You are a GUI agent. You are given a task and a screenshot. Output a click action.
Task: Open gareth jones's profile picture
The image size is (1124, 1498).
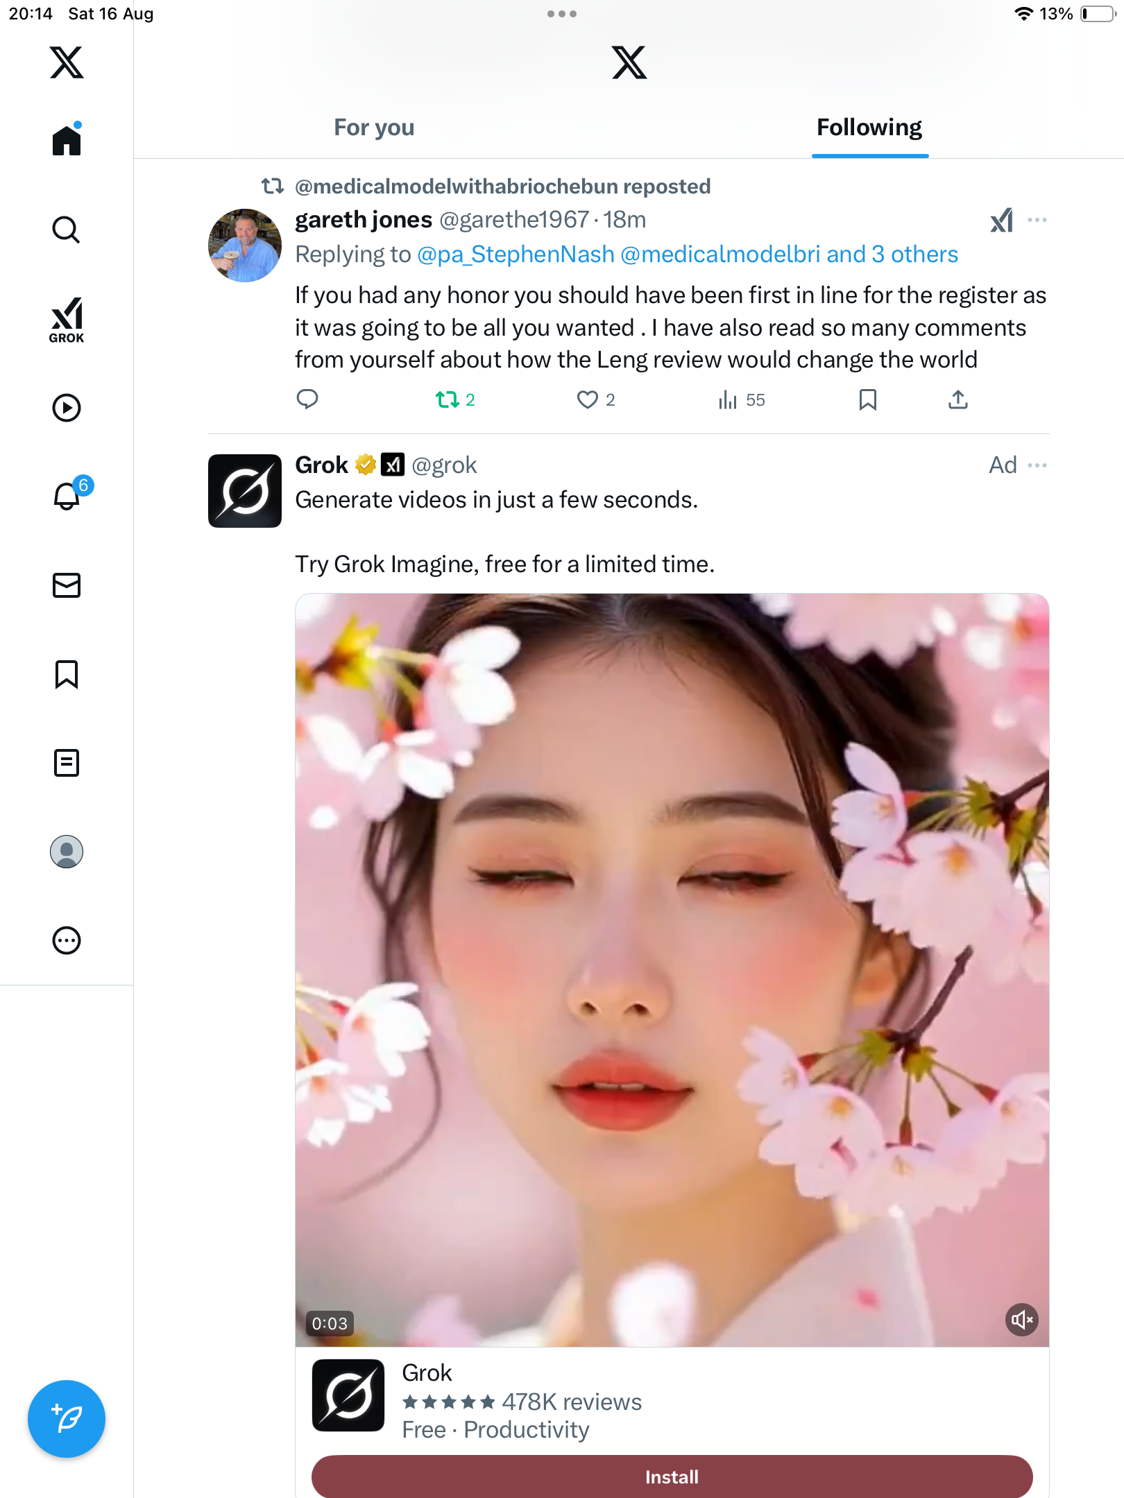click(245, 246)
